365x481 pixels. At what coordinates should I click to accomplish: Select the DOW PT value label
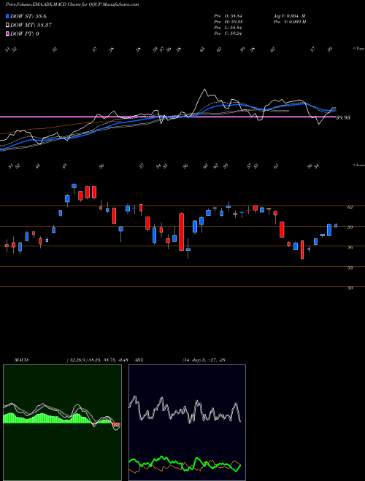[25, 34]
